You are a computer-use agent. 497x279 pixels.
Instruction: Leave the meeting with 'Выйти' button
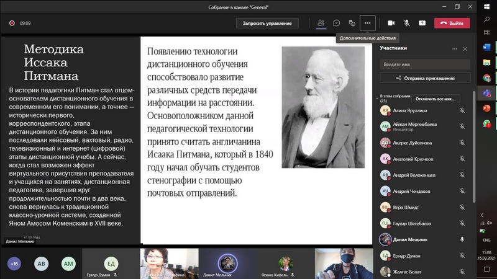[452, 23]
